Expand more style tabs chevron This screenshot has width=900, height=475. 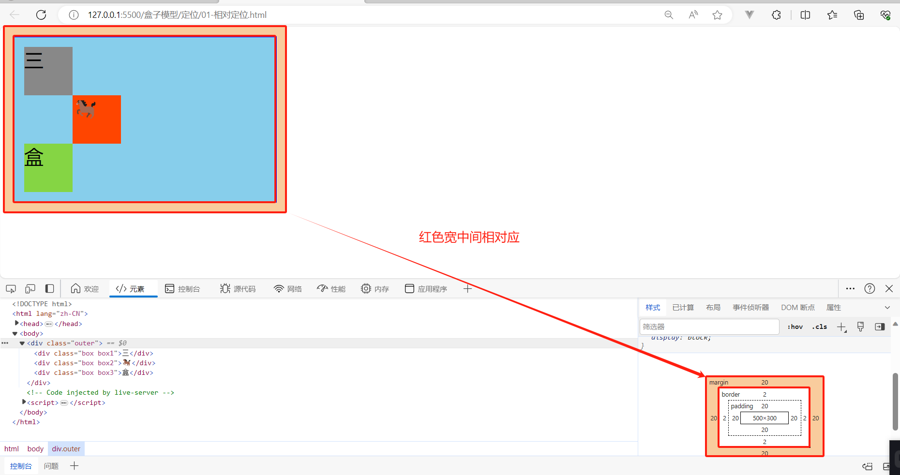click(887, 308)
